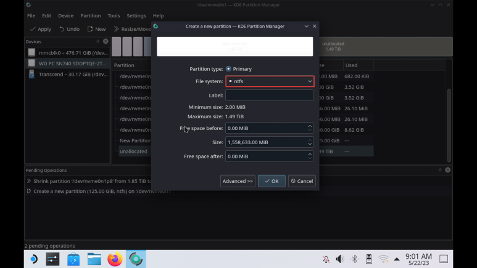Open volume control in system tray
477x268 pixels.
point(340,259)
